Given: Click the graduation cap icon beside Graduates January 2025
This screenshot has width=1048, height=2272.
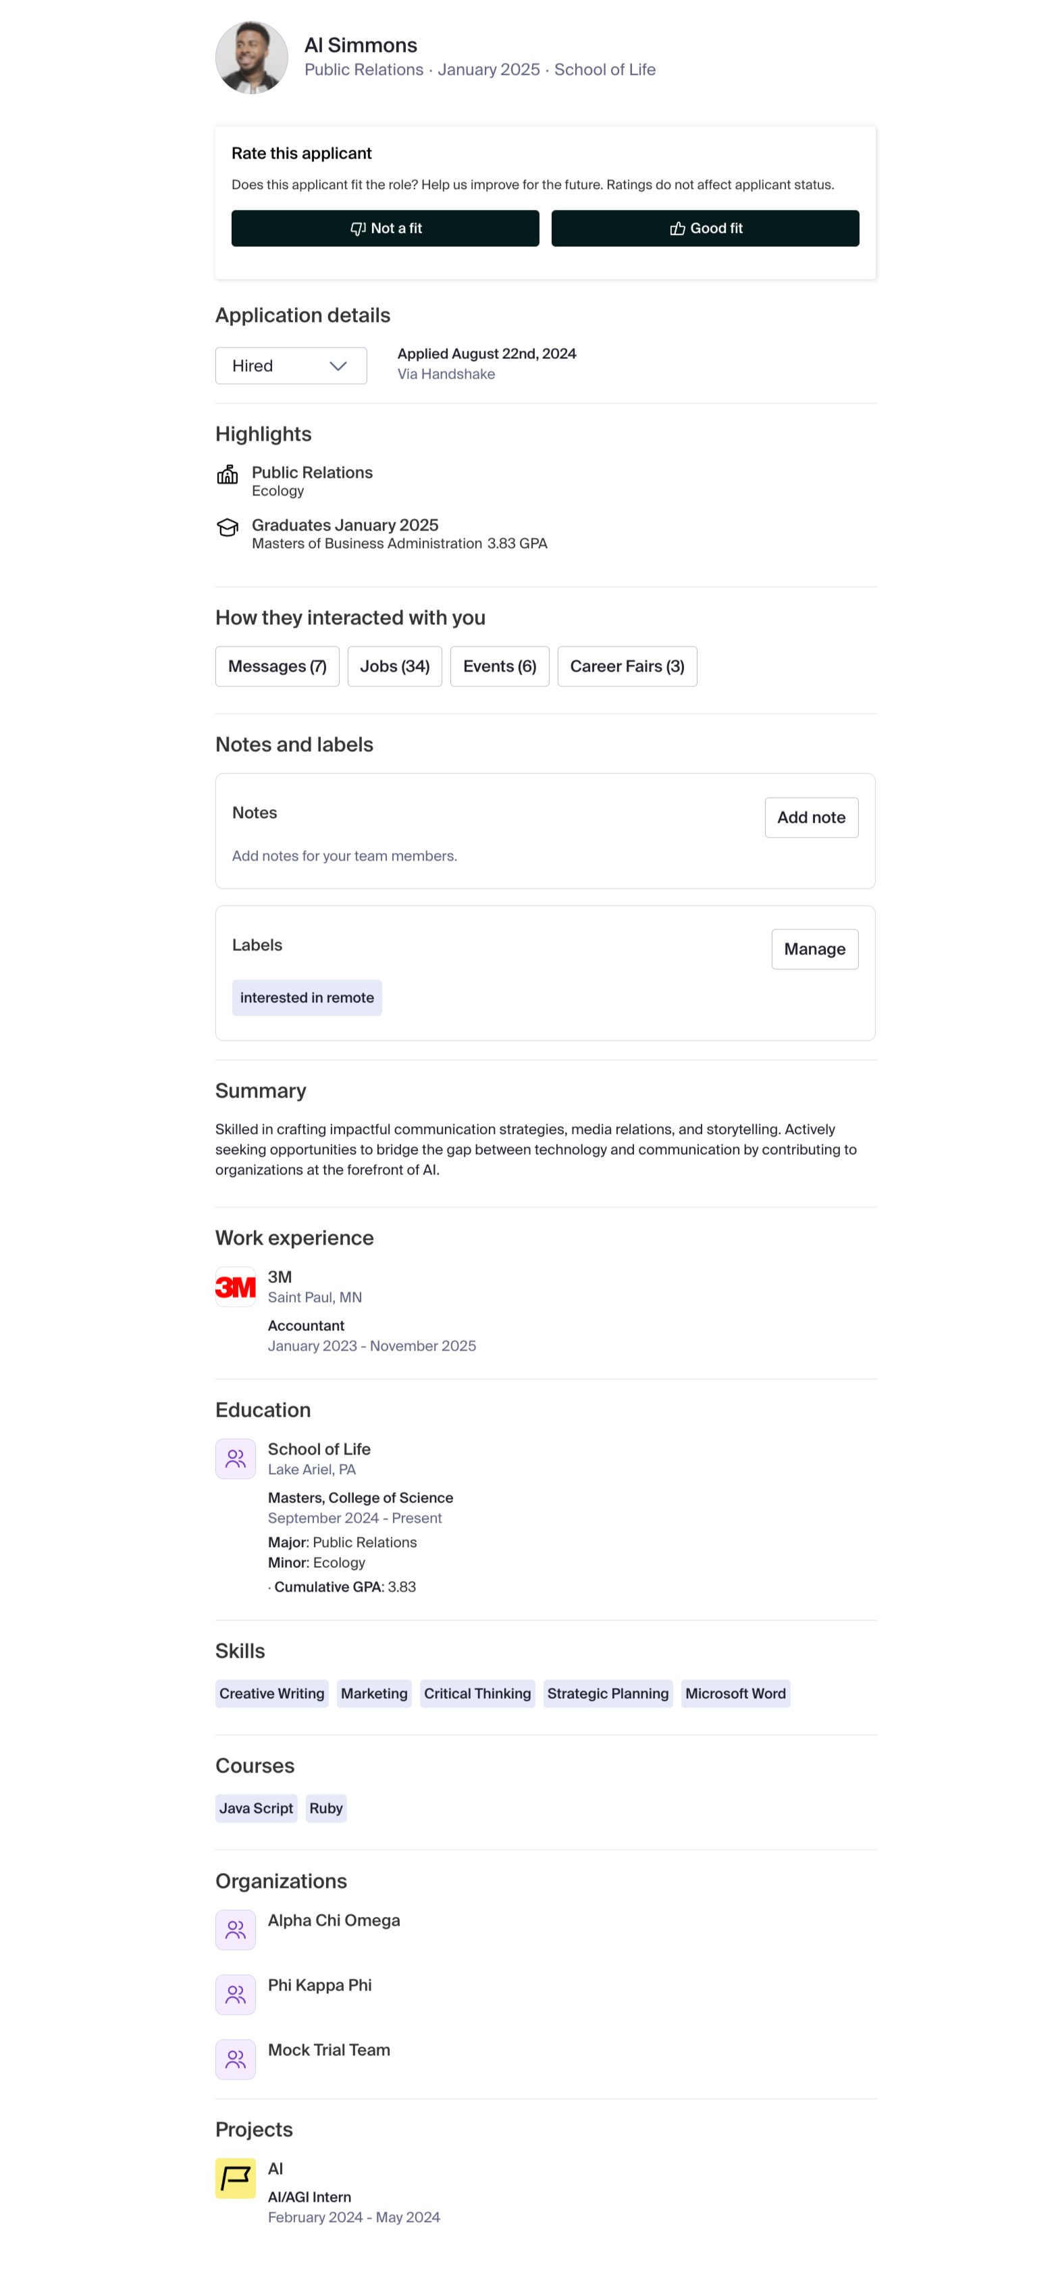Looking at the screenshot, I should click(x=228, y=527).
